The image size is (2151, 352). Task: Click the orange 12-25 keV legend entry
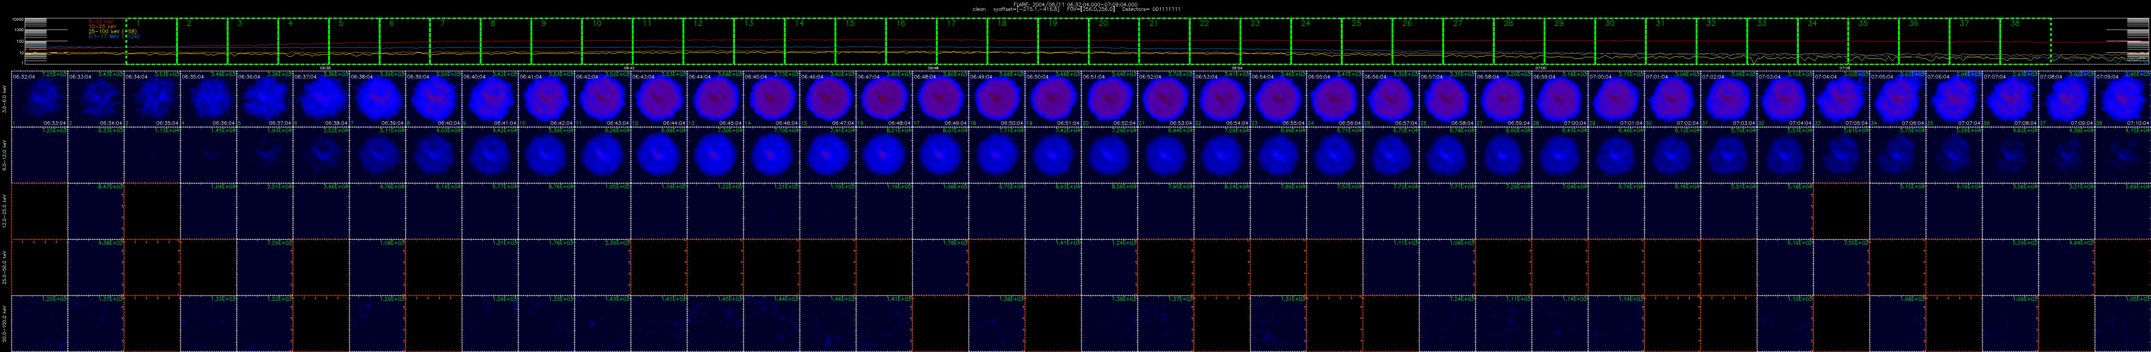coord(104,26)
